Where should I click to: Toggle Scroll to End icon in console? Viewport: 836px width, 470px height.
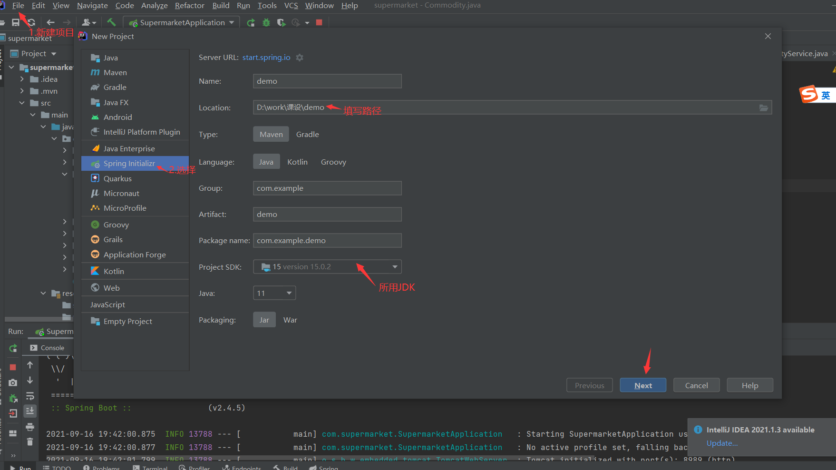[x=30, y=411]
